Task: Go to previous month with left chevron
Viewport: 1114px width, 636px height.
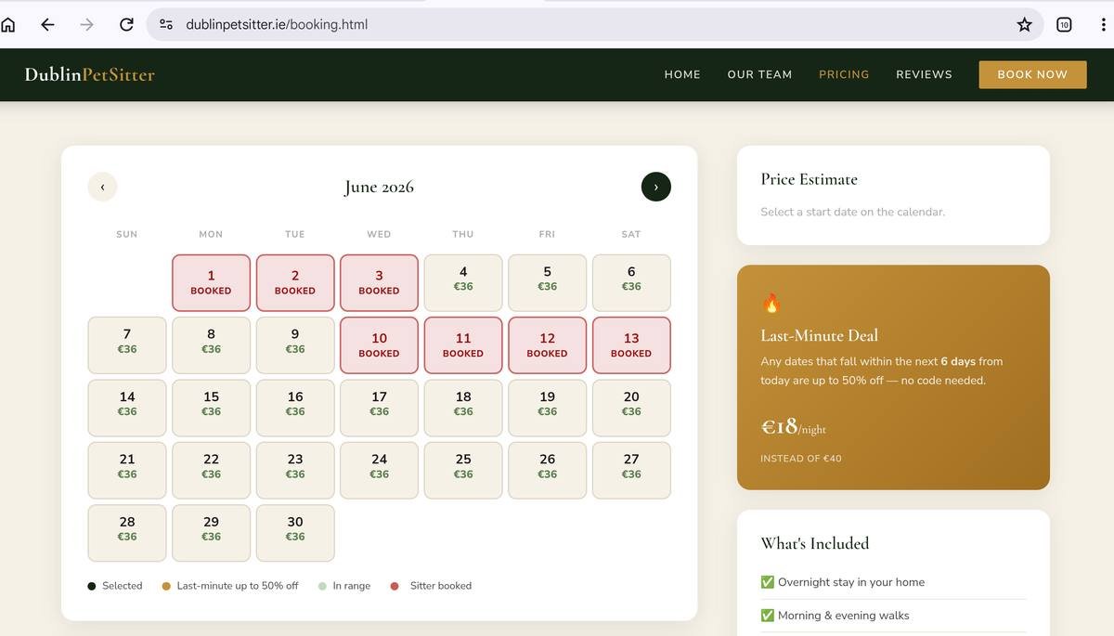Action: [x=102, y=187]
